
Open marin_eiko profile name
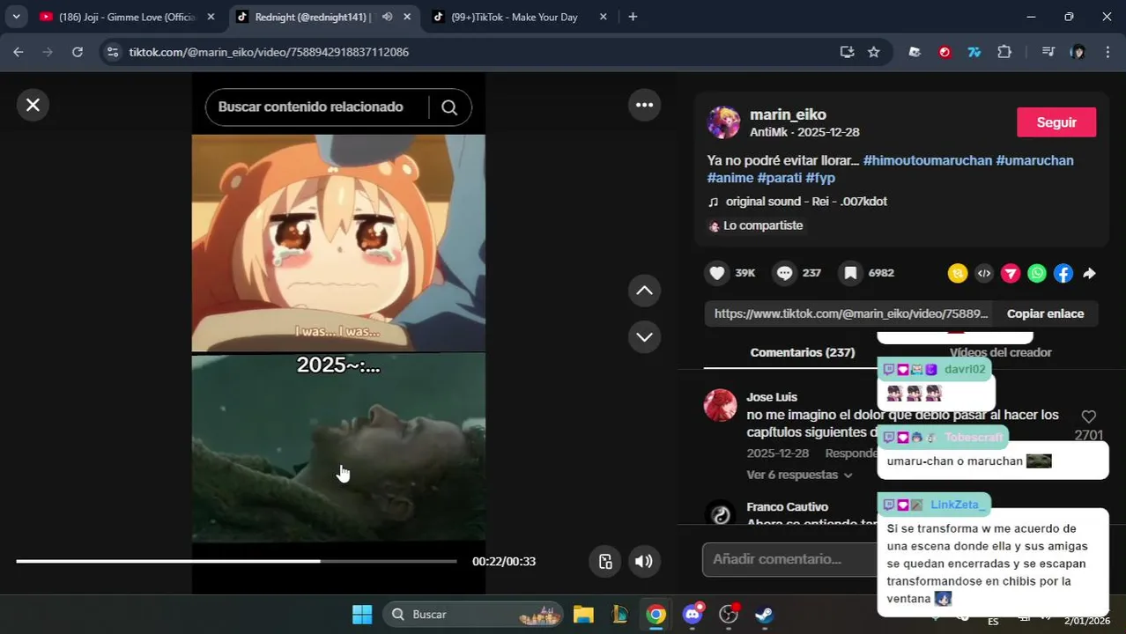788,114
